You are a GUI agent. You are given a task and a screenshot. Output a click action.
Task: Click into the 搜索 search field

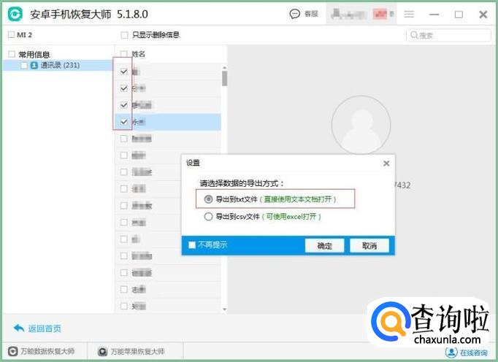point(453,35)
